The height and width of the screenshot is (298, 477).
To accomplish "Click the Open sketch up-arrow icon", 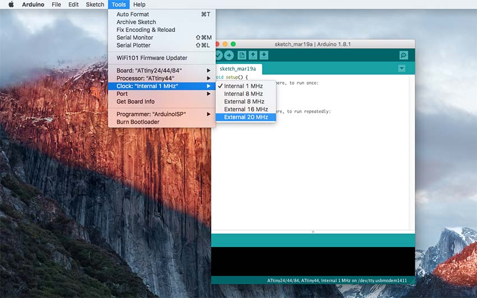I will [253, 56].
